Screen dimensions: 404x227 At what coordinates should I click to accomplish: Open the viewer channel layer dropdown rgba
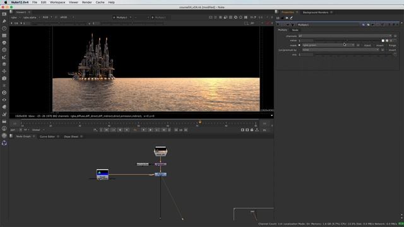point(15,18)
